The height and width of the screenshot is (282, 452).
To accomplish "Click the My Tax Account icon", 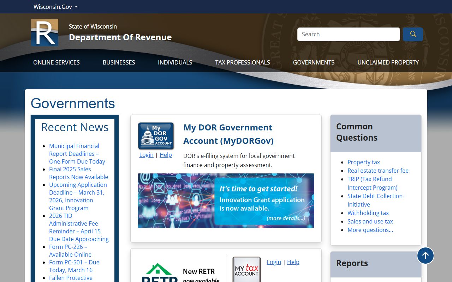I will coord(246,269).
